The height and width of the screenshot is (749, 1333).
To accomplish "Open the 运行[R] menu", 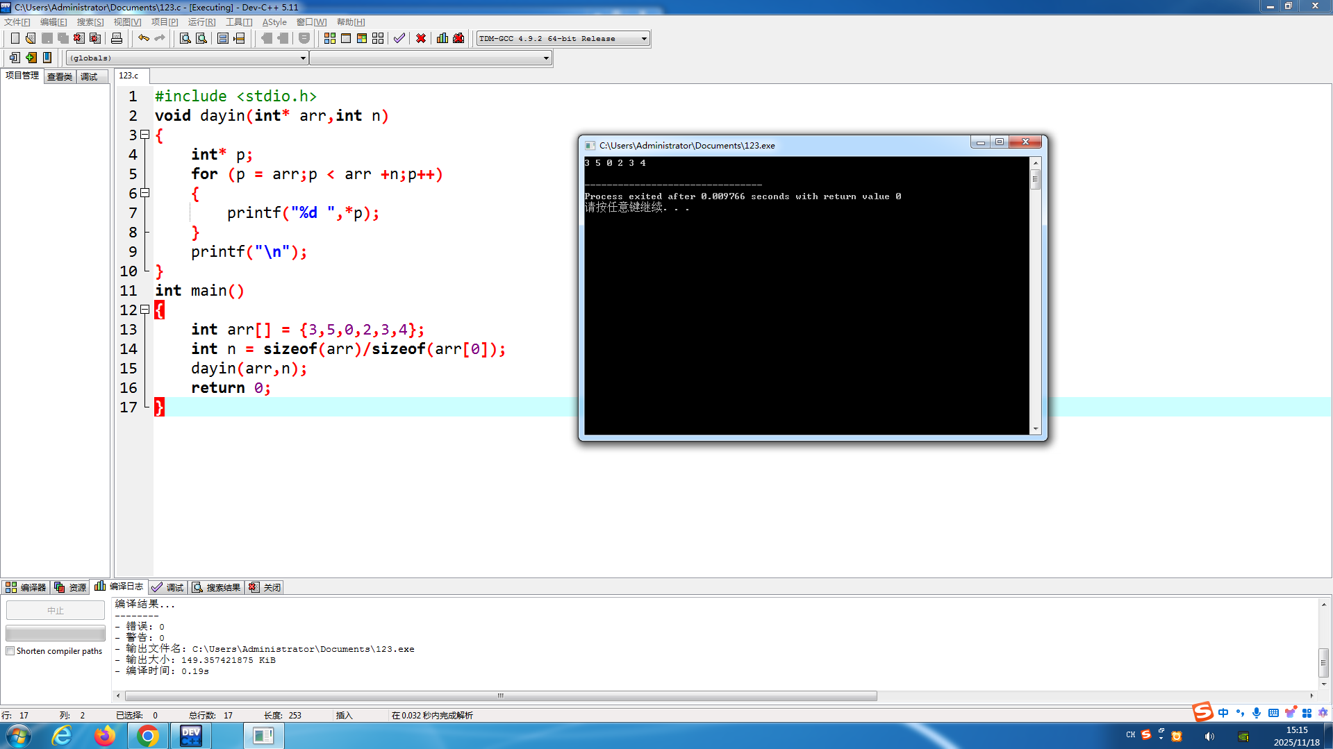I will pos(201,22).
